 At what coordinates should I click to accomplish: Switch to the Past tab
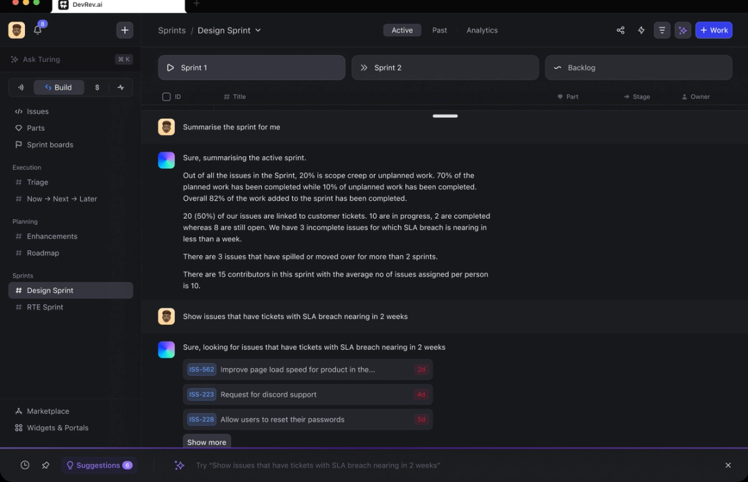(439, 30)
